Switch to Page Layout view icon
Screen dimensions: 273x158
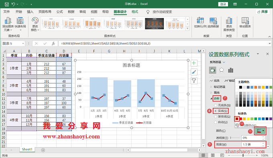(x=213, y=155)
